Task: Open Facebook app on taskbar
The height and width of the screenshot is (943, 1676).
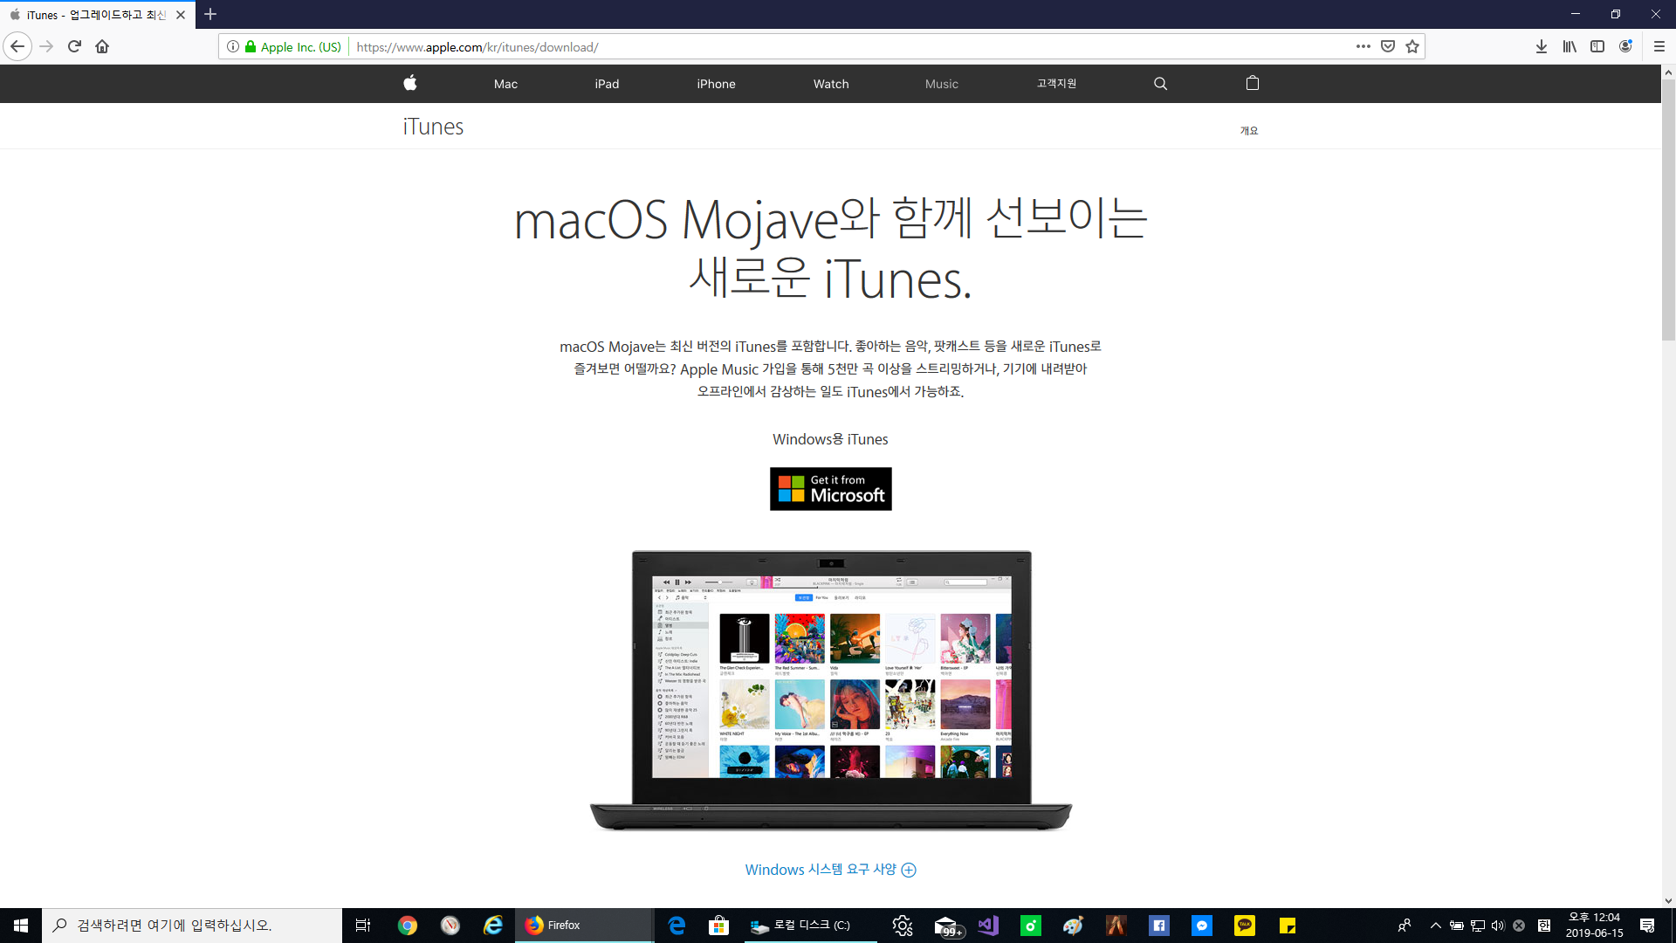Action: tap(1159, 926)
